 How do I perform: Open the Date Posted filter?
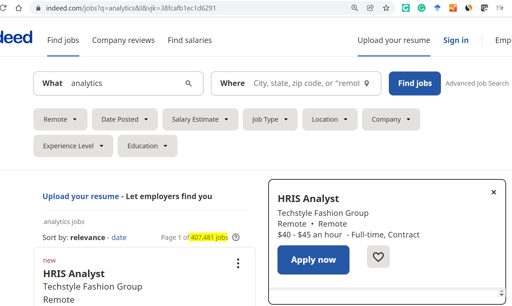pyautogui.click(x=124, y=119)
